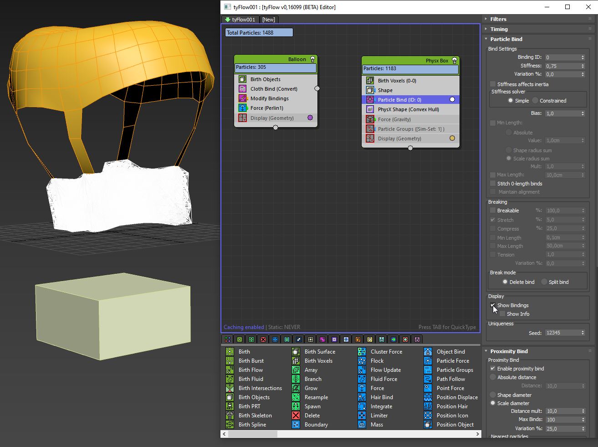
Task: Collapse the Proximity Bind rollout
Action: pos(509,351)
